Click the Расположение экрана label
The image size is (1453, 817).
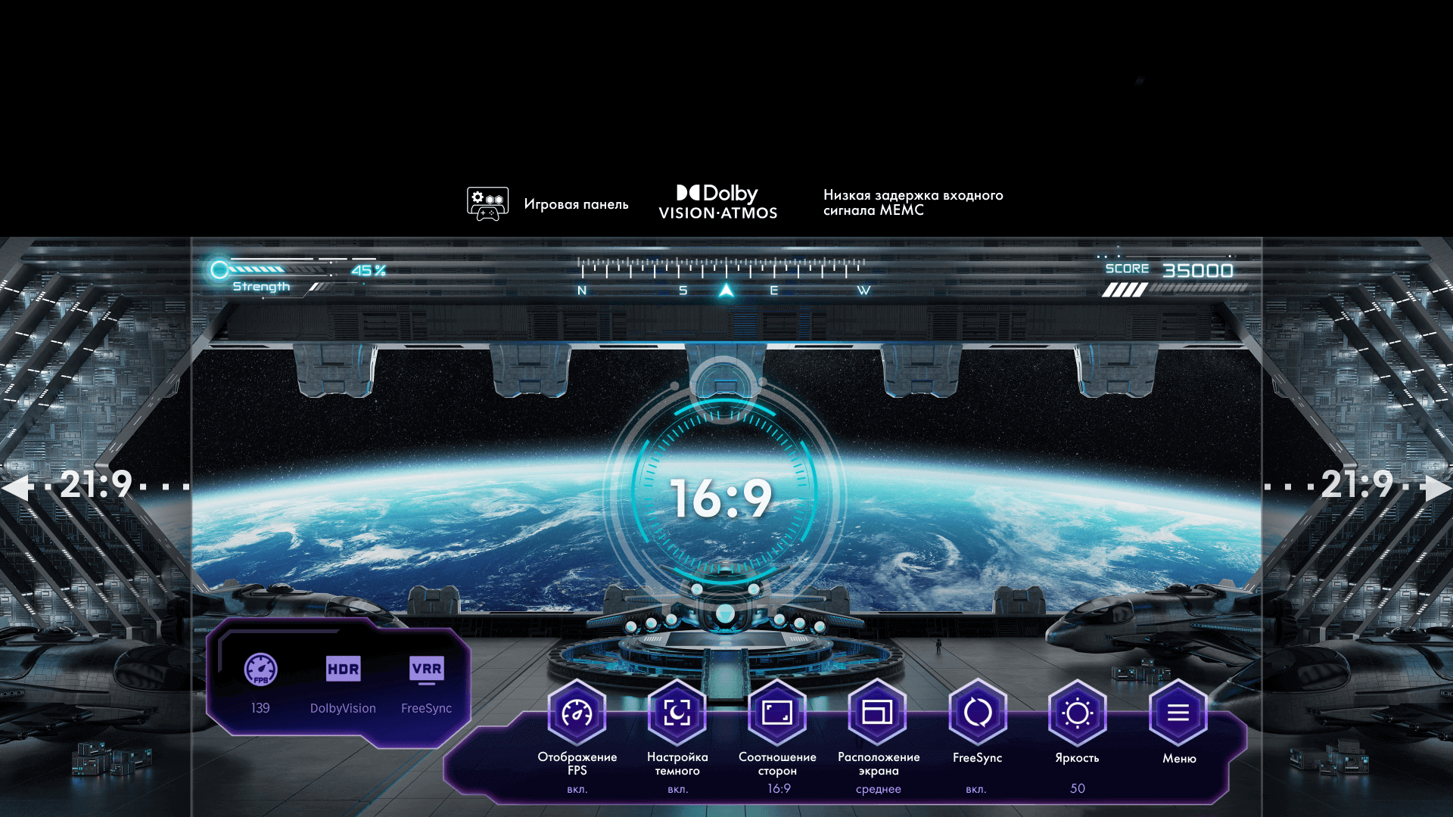[x=879, y=763]
